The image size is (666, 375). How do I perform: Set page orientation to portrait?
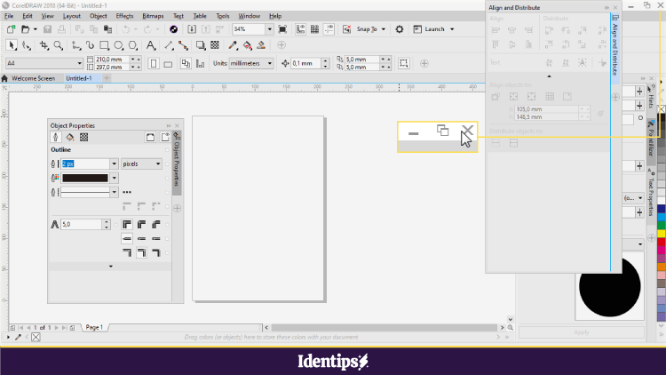tap(155, 63)
